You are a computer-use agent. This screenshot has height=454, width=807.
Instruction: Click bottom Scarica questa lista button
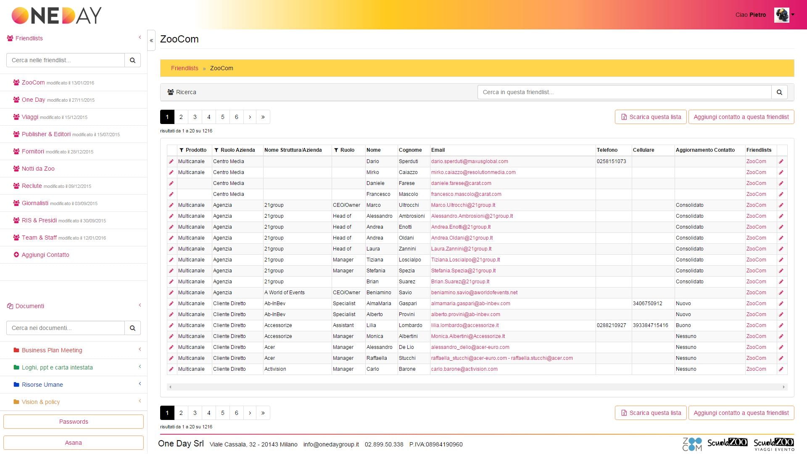click(651, 413)
